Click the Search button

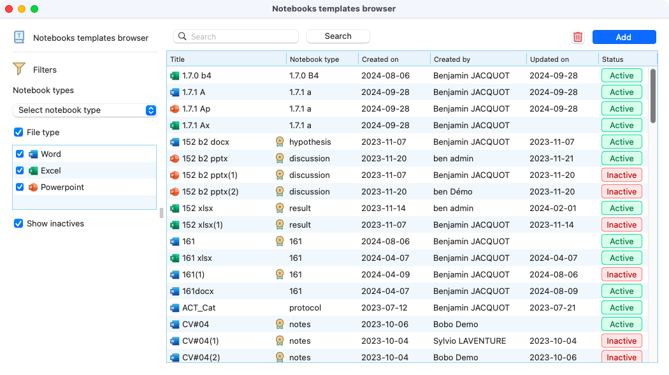point(338,36)
